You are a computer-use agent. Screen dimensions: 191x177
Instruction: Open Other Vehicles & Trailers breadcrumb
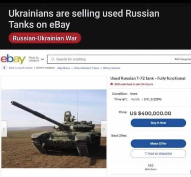coord(86,68)
